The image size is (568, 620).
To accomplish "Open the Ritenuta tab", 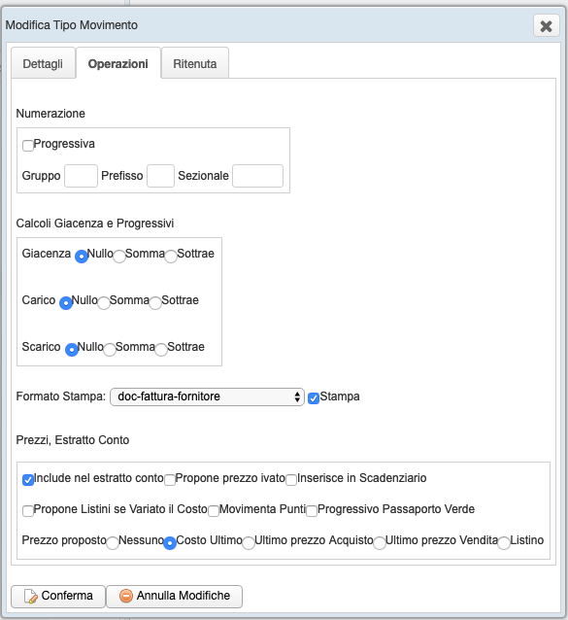I will (195, 63).
